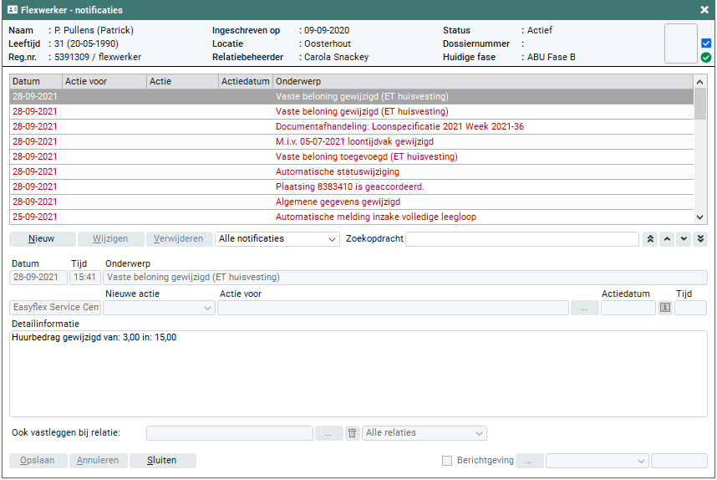Click the green checkmark status icon
The height and width of the screenshot is (480, 717).
pos(706,58)
